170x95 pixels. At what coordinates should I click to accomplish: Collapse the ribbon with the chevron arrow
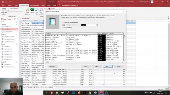168,16
